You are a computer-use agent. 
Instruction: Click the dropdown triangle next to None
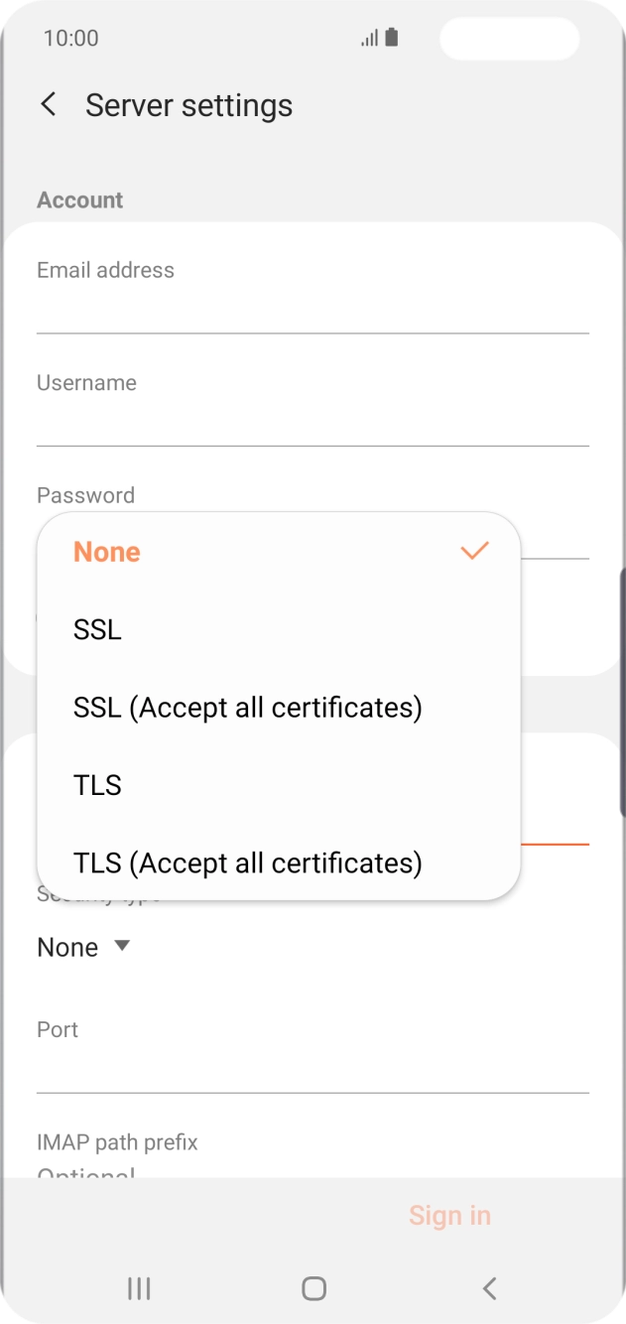121,946
